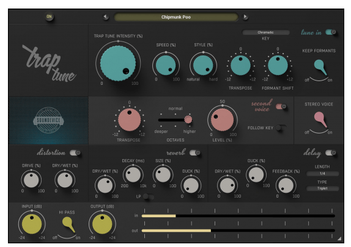The width and height of the screenshot is (351, 247).
Task: Click the delay Dry/Wet knob
Action: tap(227, 185)
